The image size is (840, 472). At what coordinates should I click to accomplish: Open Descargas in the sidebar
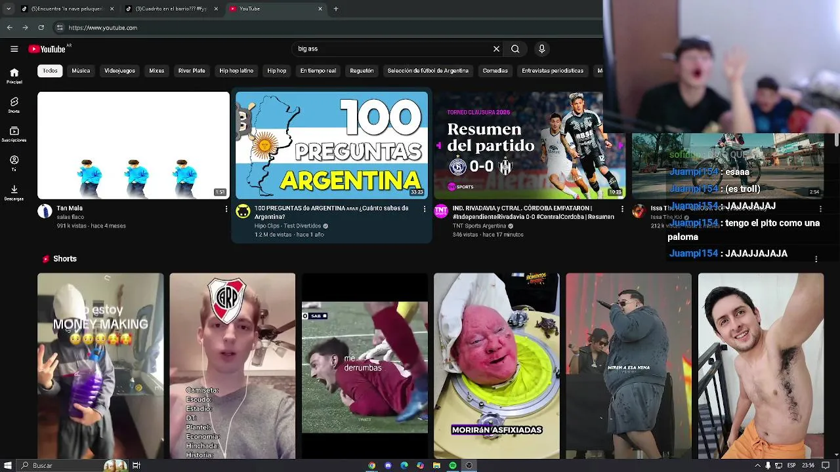point(14,192)
